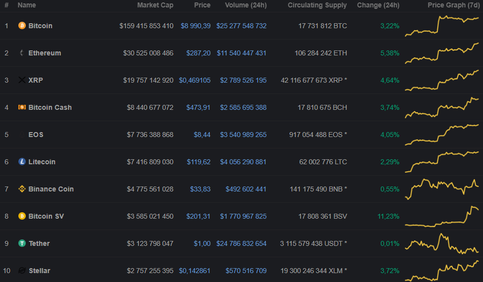The height and width of the screenshot is (282, 483).
Task: Open the Bitcoin name link
Action: pos(40,26)
